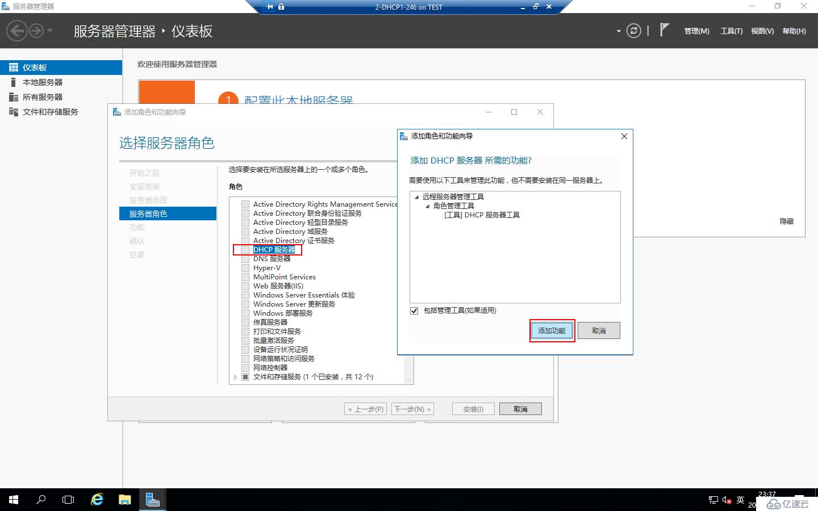The height and width of the screenshot is (511, 818).
Task: Check the DNS 服务器 role checkbox
Action: (x=245, y=259)
